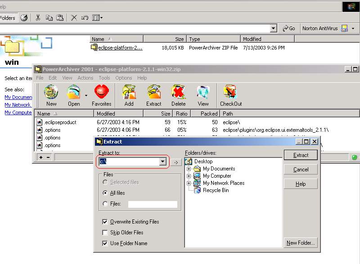Choose the Files: radio button
This screenshot has width=360, height=264.
pyautogui.click(x=105, y=204)
